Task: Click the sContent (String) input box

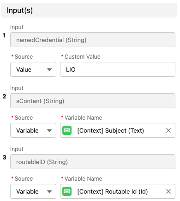Action: 93,101
